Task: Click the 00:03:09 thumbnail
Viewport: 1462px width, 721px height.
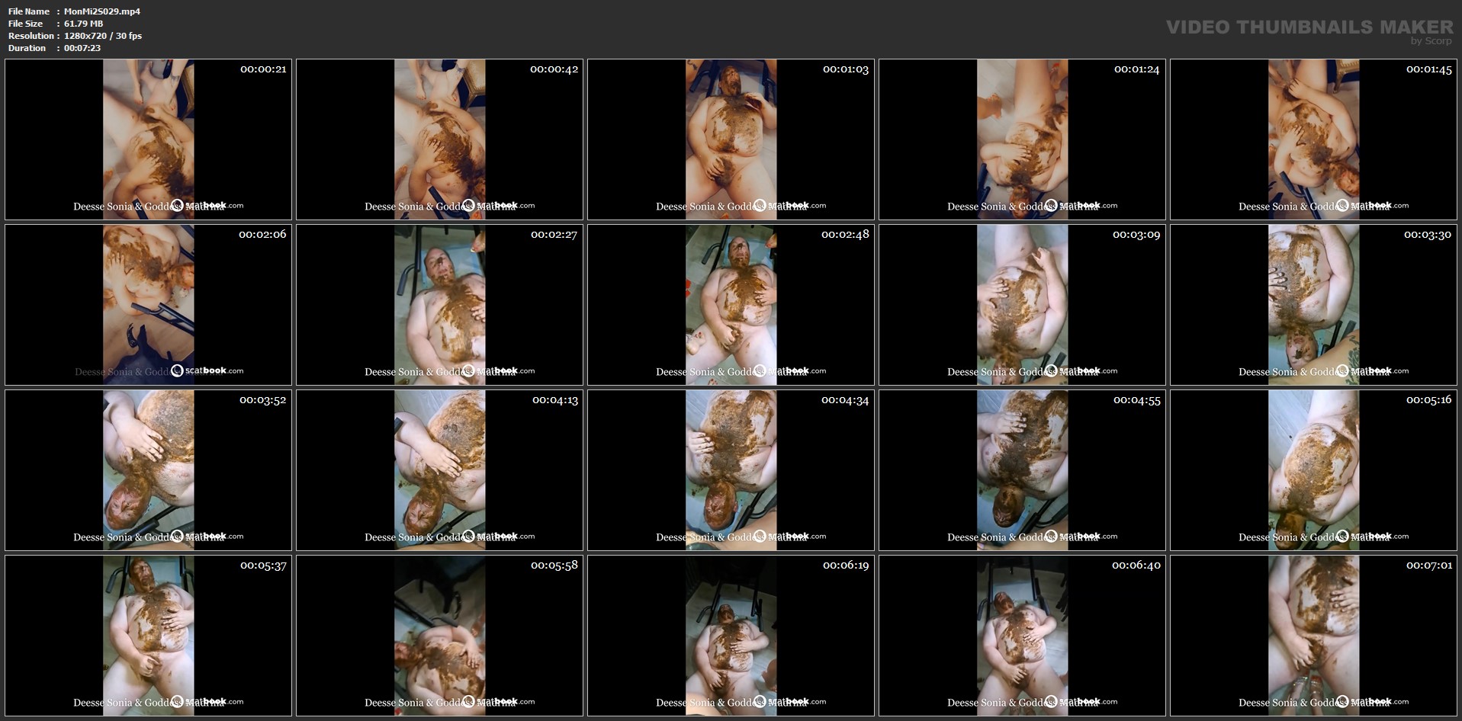Action: pyautogui.click(x=1022, y=305)
